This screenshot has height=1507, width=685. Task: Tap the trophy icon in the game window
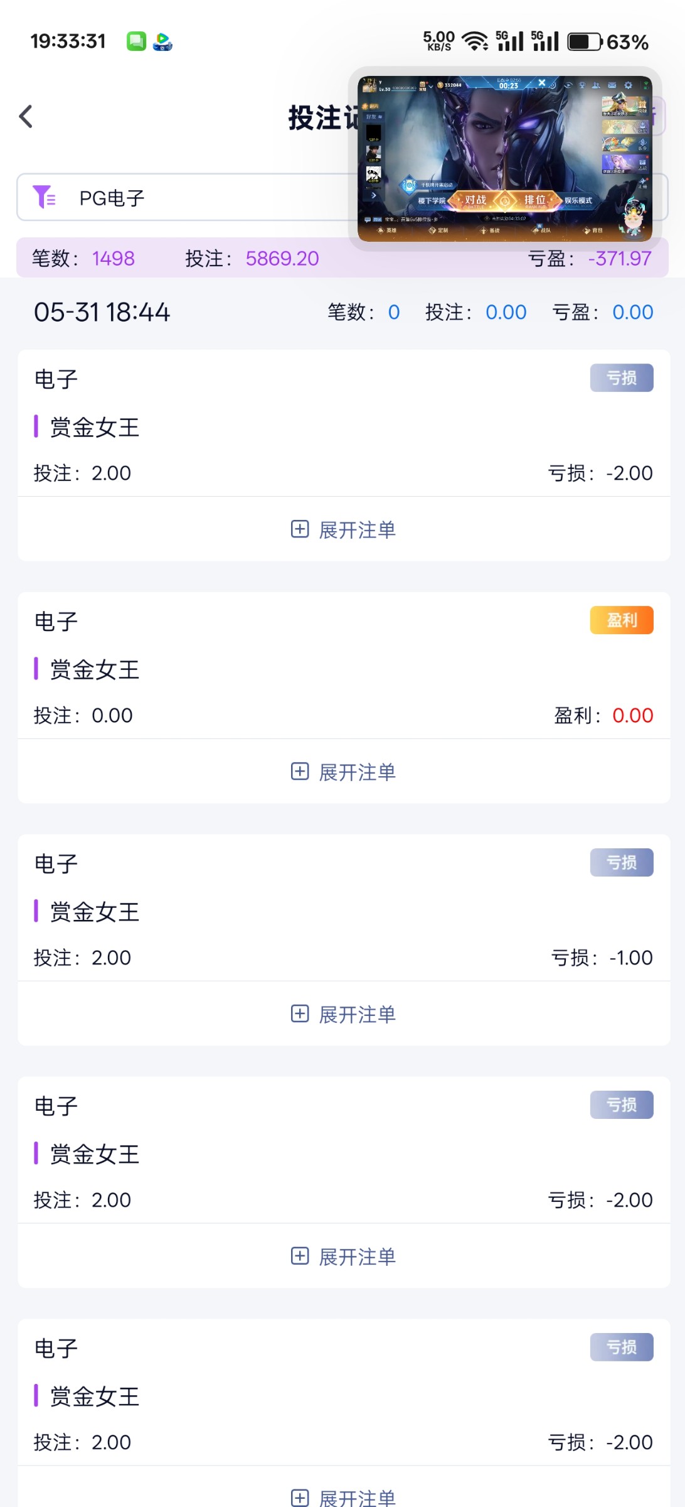tap(582, 85)
